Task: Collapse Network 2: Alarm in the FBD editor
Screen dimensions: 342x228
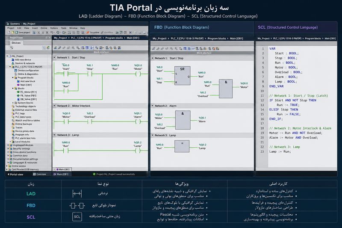Action: pos(153,106)
